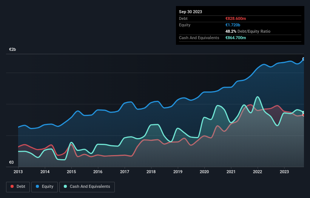Click the 2021 x-axis label
The height and width of the screenshot is (198, 310).
231,172
